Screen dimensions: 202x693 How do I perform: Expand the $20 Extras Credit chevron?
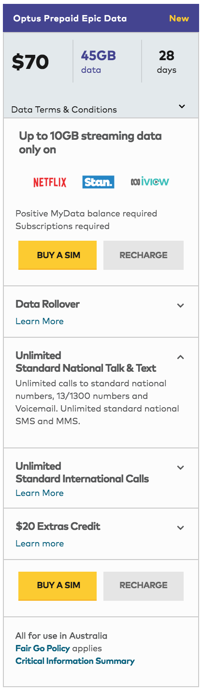[x=181, y=528]
